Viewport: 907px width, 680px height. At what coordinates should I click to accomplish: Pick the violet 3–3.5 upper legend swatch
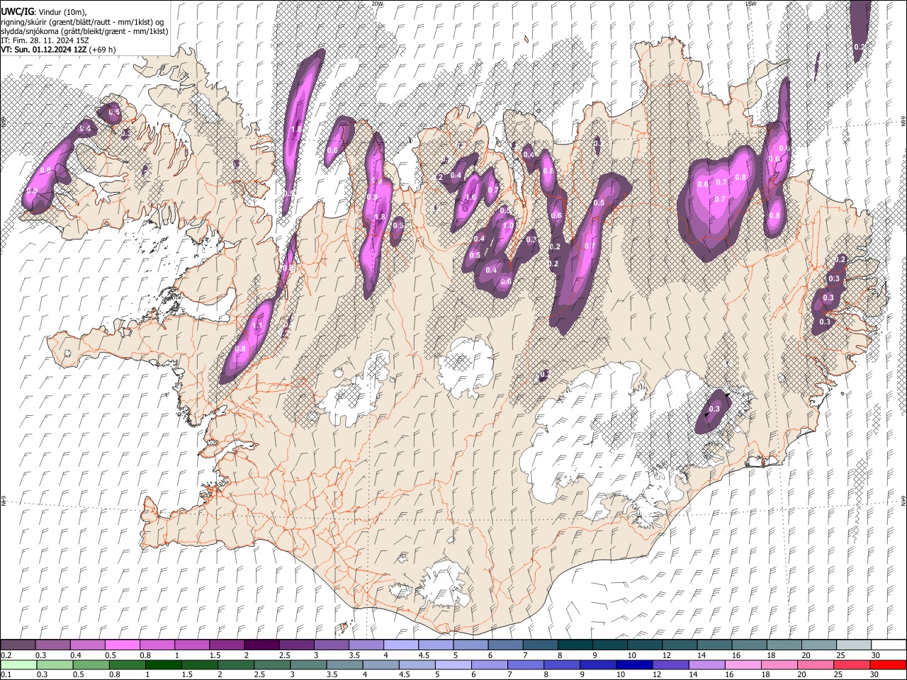tap(330, 645)
